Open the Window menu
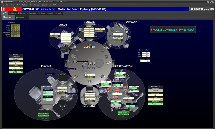215x129 pixels. click(x=37, y=5)
